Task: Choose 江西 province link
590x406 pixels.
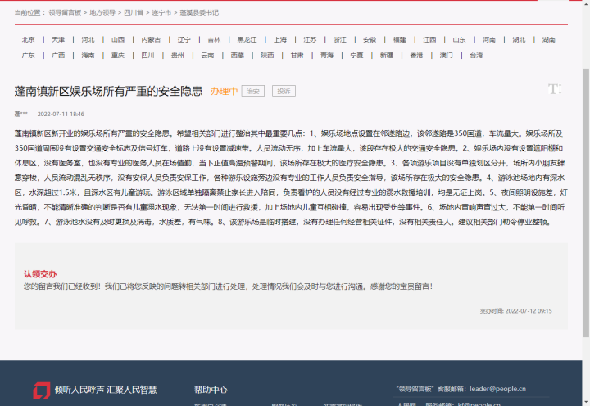Action: 429,39
